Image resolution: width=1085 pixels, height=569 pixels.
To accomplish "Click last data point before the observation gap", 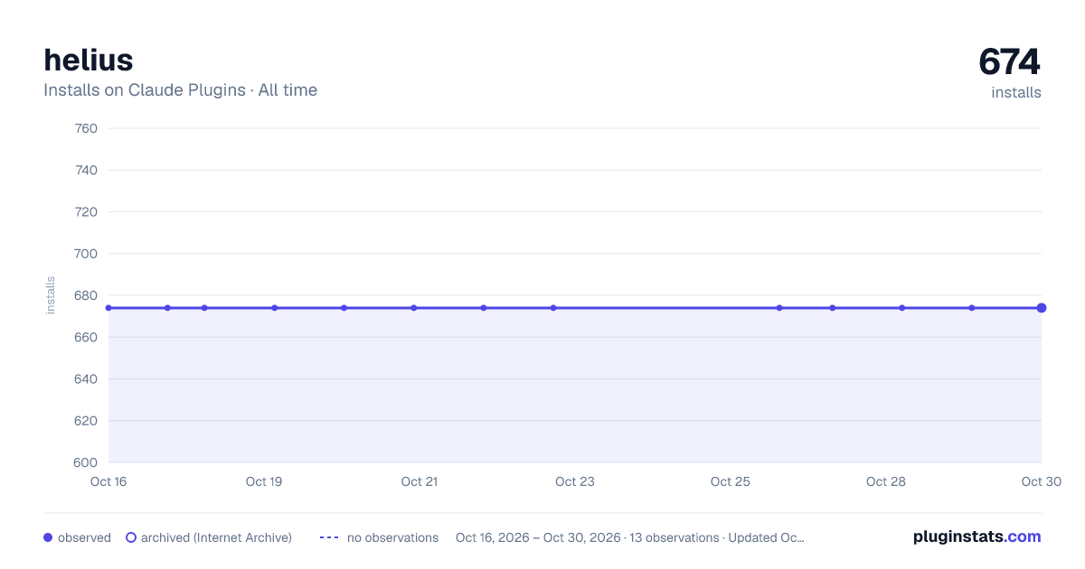I will click(553, 308).
